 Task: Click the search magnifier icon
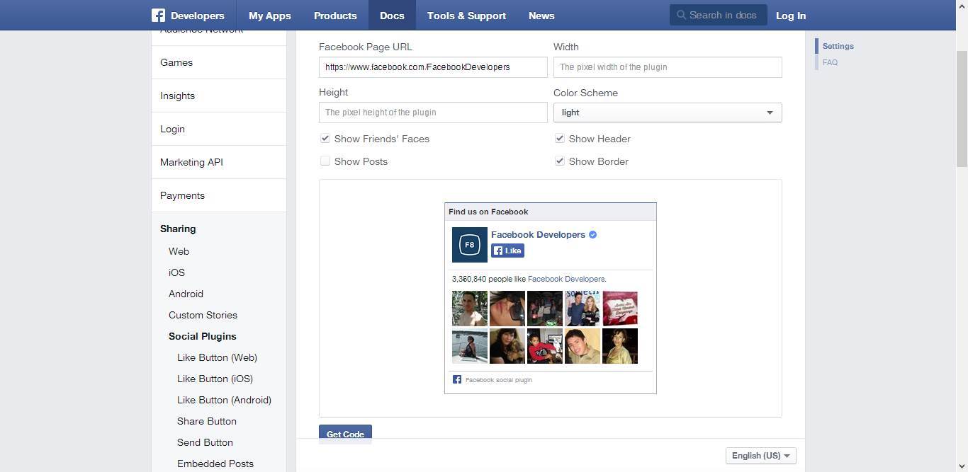point(681,15)
